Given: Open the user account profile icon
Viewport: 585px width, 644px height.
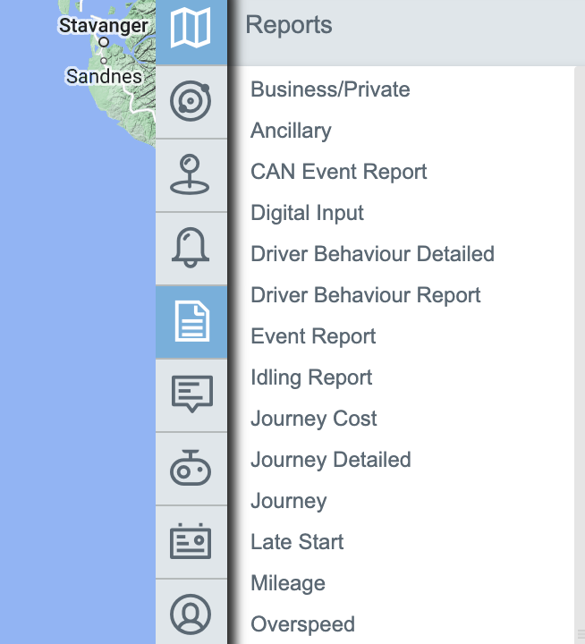Looking at the screenshot, I should [191, 614].
